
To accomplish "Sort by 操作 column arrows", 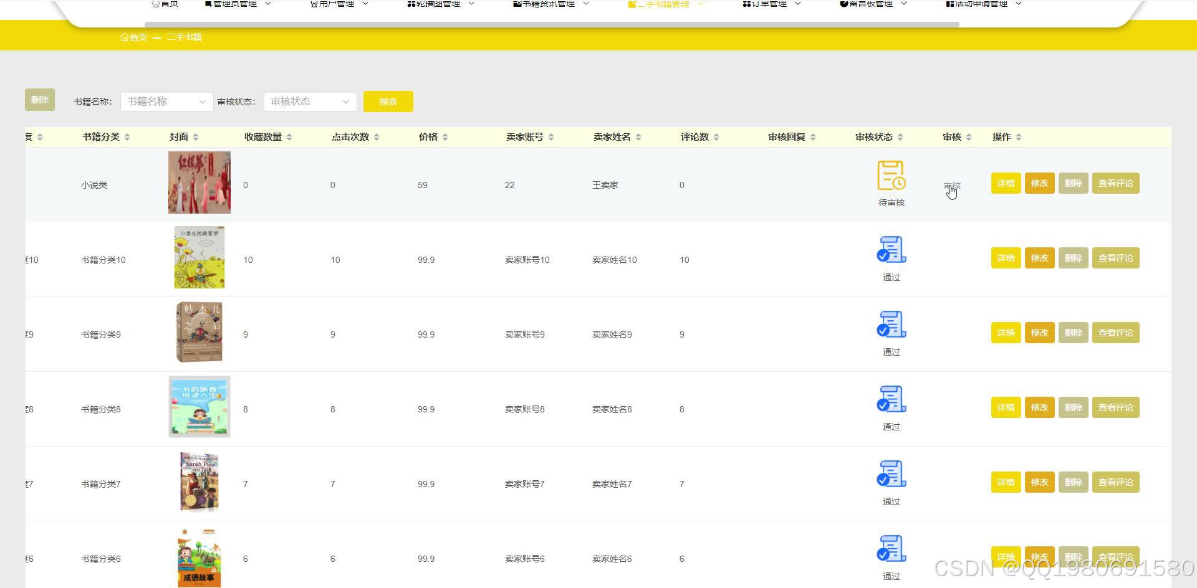I will (x=1019, y=137).
